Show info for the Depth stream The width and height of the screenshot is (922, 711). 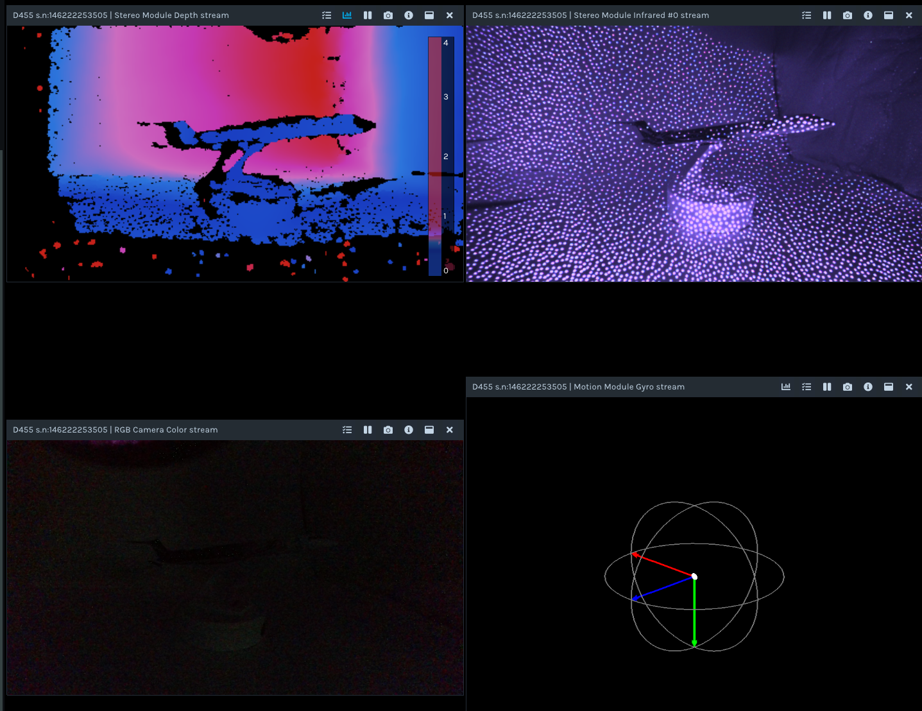pos(409,15)
